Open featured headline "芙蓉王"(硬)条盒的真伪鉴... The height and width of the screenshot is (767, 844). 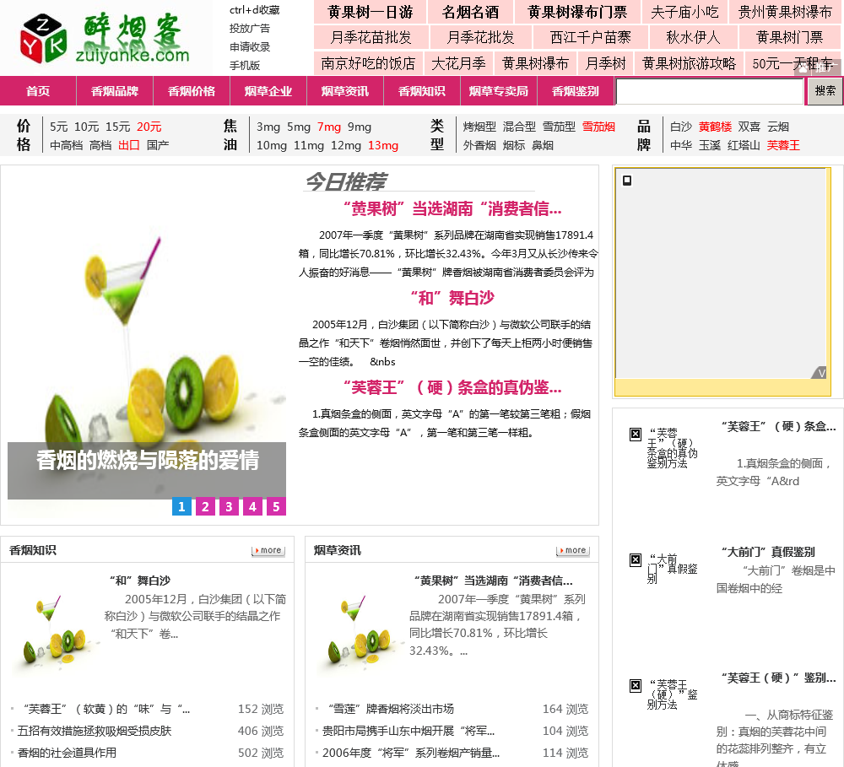[x=452, y=387]
